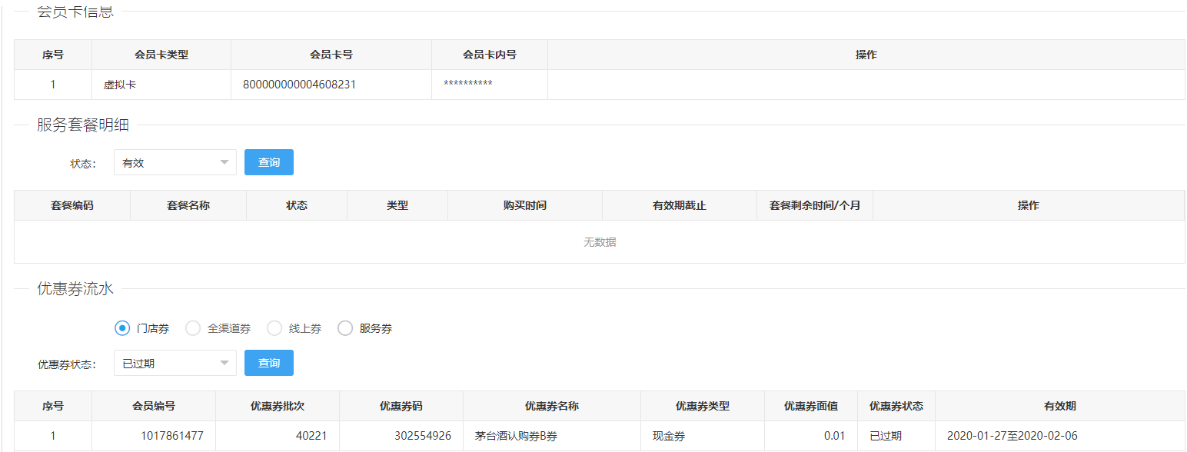Click the 有效期截止 column header

(x=679, y=205)
